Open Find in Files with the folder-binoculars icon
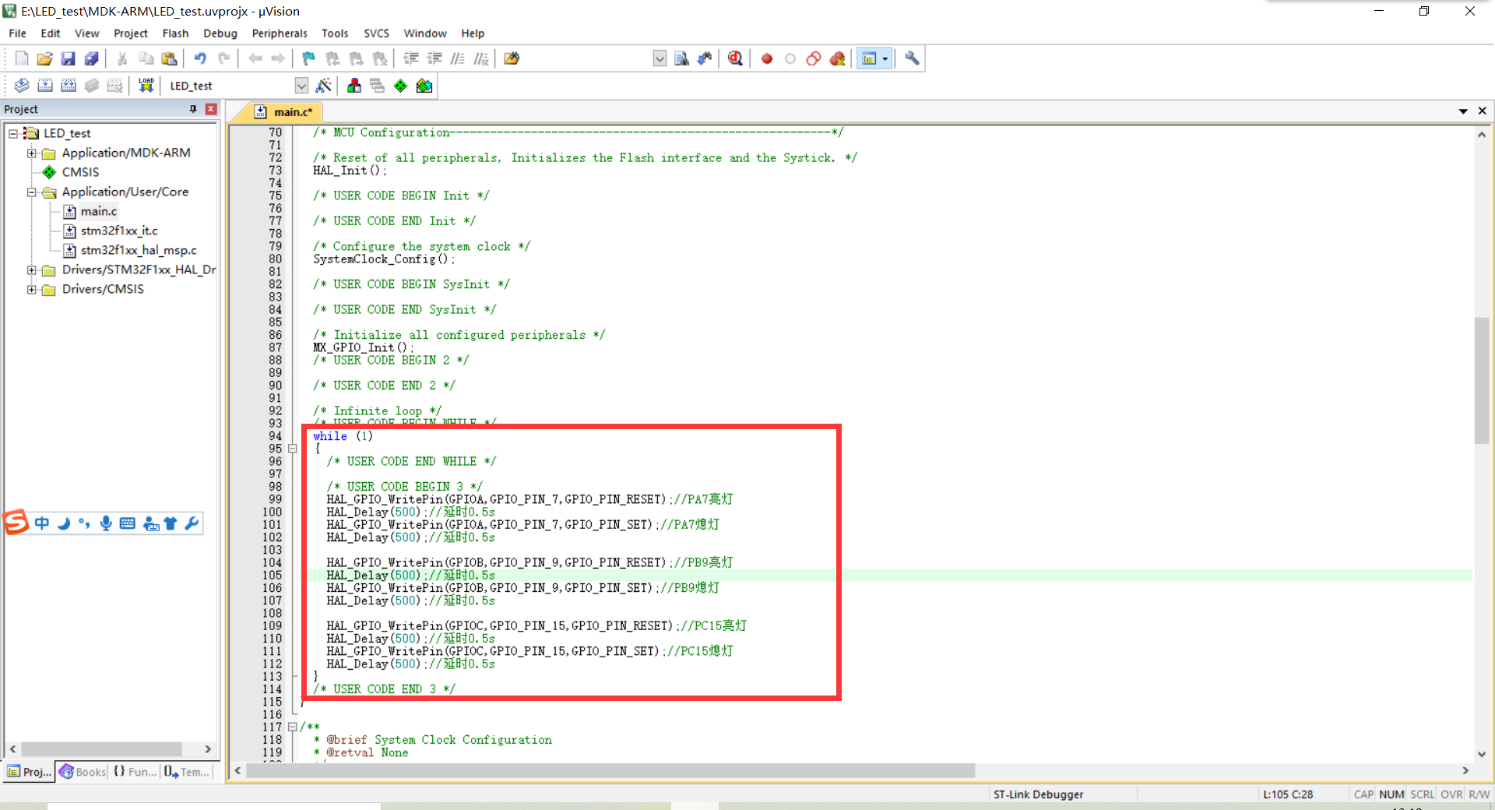 [512, 58]
